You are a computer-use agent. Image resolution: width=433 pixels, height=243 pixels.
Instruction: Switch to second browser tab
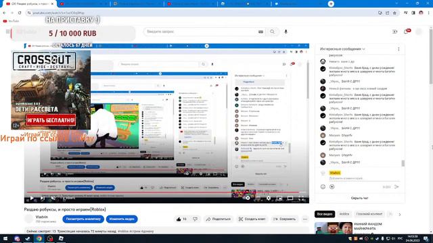[x=84, y=4]
